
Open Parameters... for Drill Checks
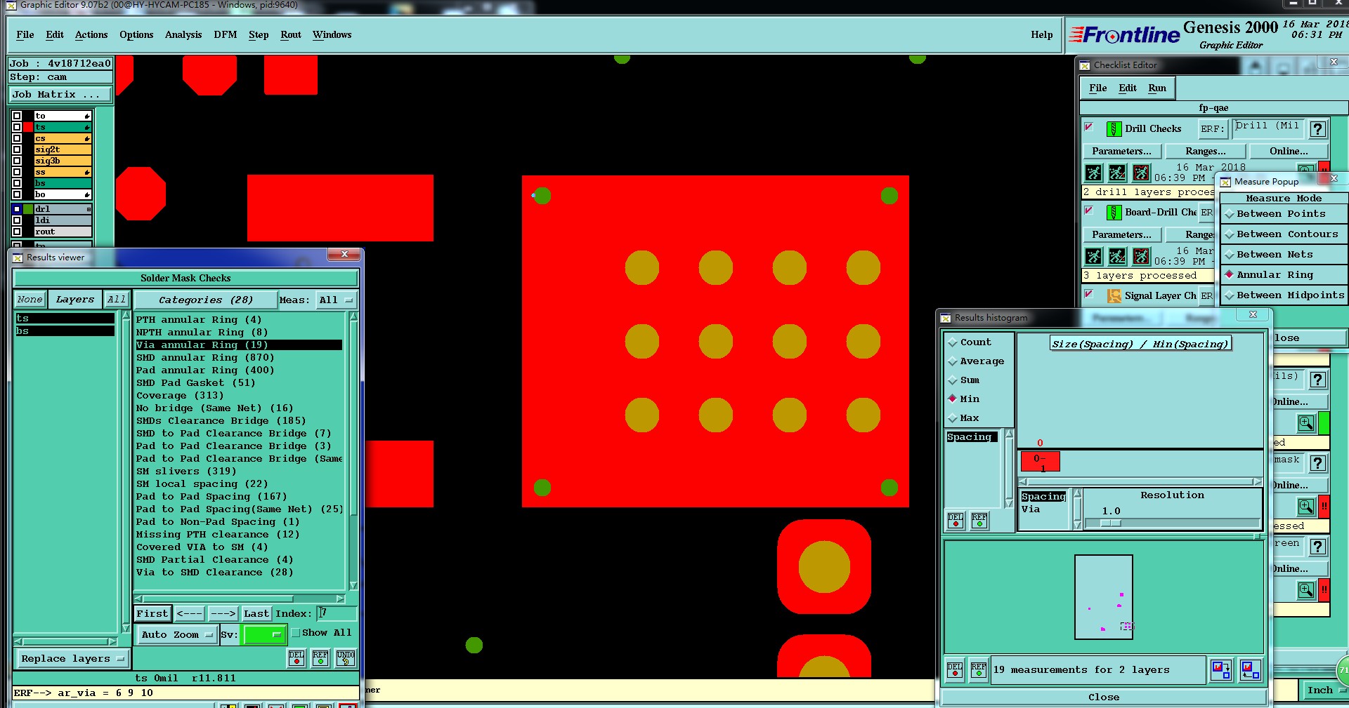[1122, 152]
